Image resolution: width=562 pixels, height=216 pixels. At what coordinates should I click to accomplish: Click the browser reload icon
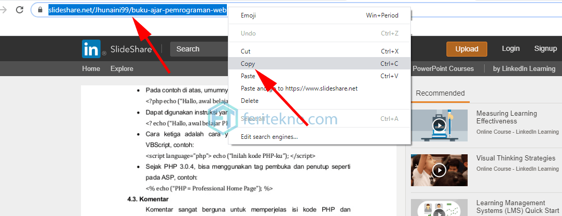point(20,10)
